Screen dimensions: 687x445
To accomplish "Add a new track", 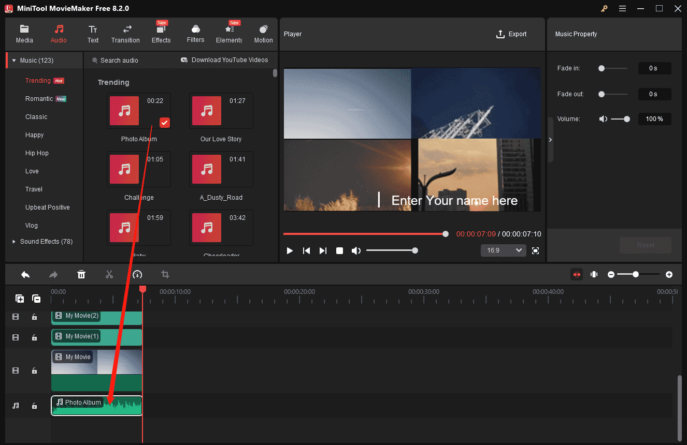I will pos(20,299).
